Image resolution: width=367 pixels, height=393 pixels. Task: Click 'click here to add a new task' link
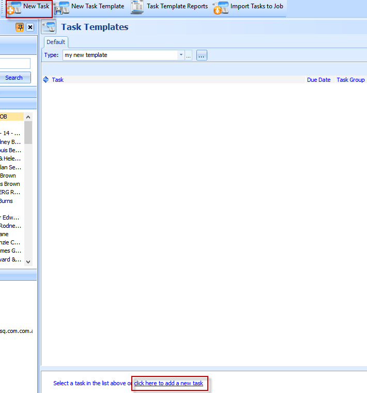(169, 383)
